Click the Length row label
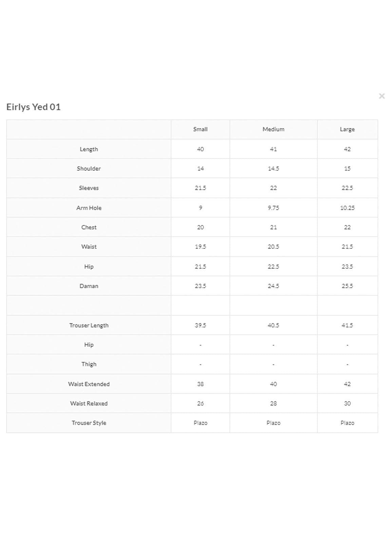Image resolution: width=386 pixels, height=537 pixels. pos(89,149)
